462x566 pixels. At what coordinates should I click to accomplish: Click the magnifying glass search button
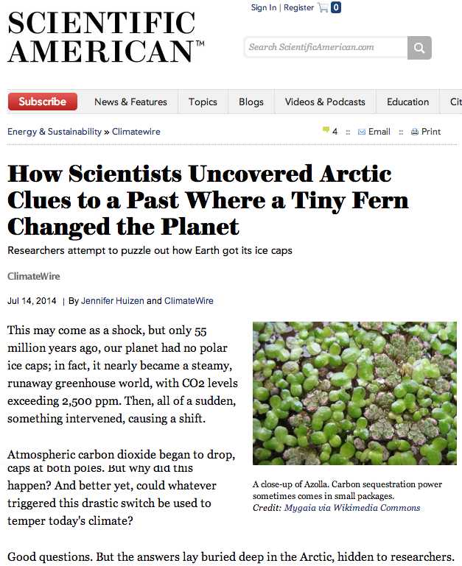[x=419, y=48]
